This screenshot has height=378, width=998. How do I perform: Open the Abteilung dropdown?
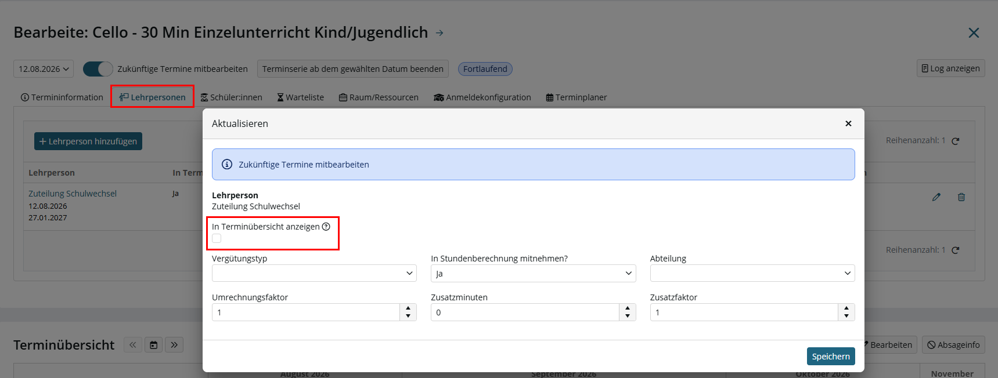point(752,273)
